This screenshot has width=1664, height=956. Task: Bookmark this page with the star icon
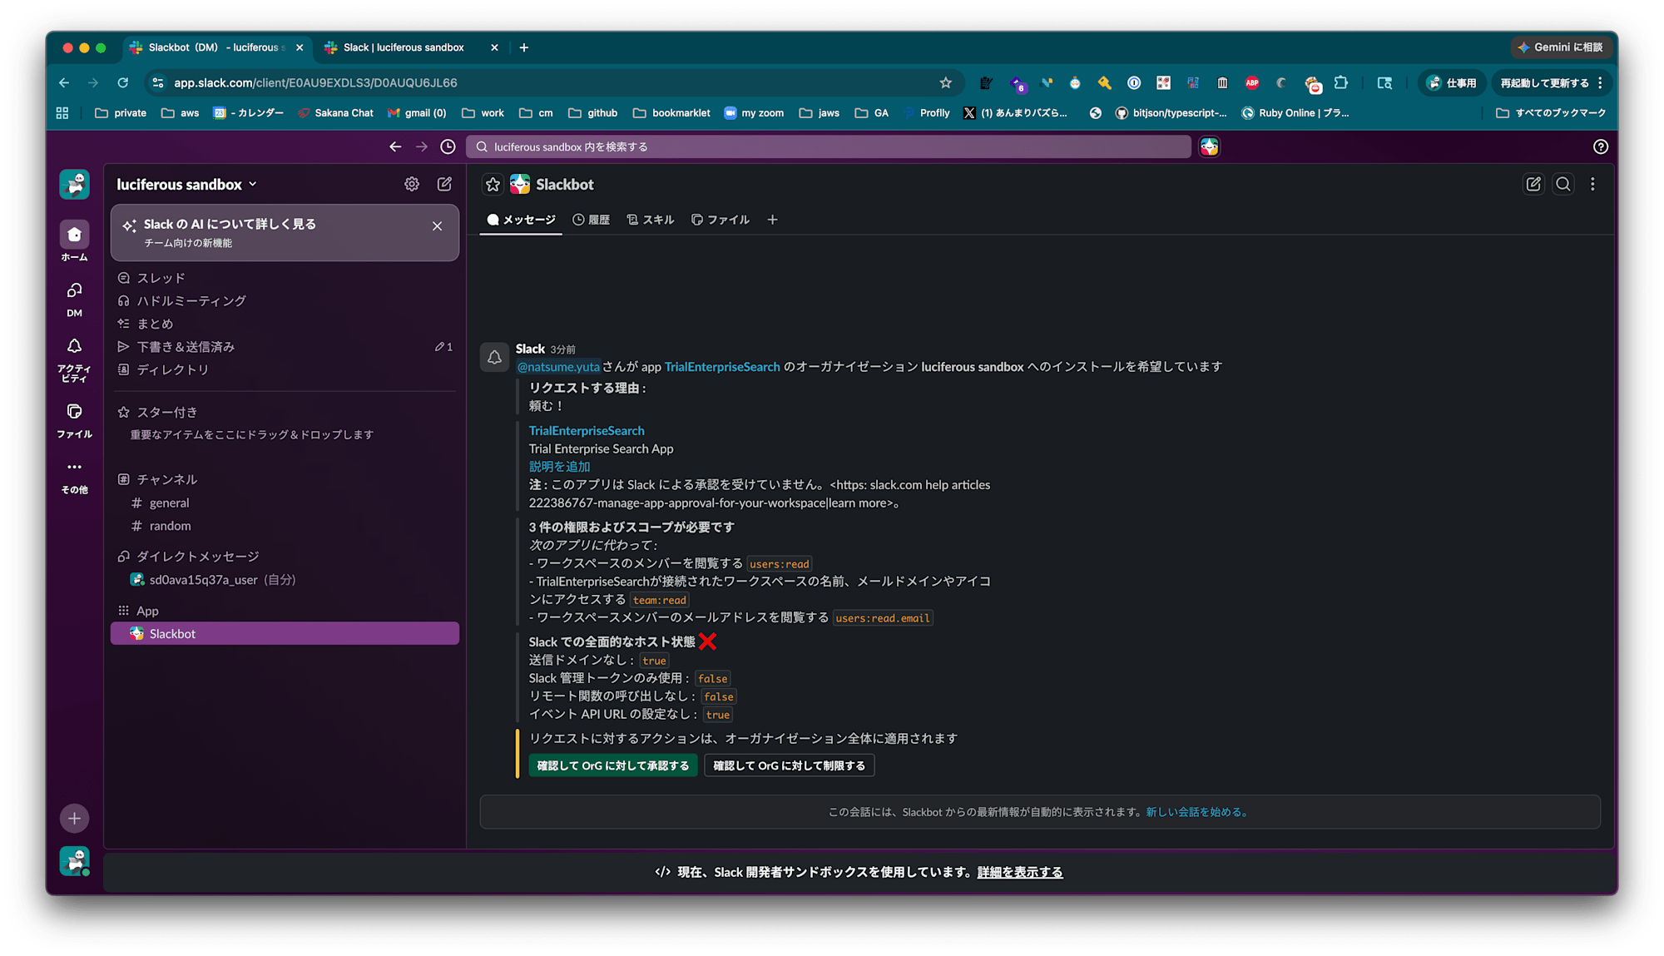coord(945,82)
